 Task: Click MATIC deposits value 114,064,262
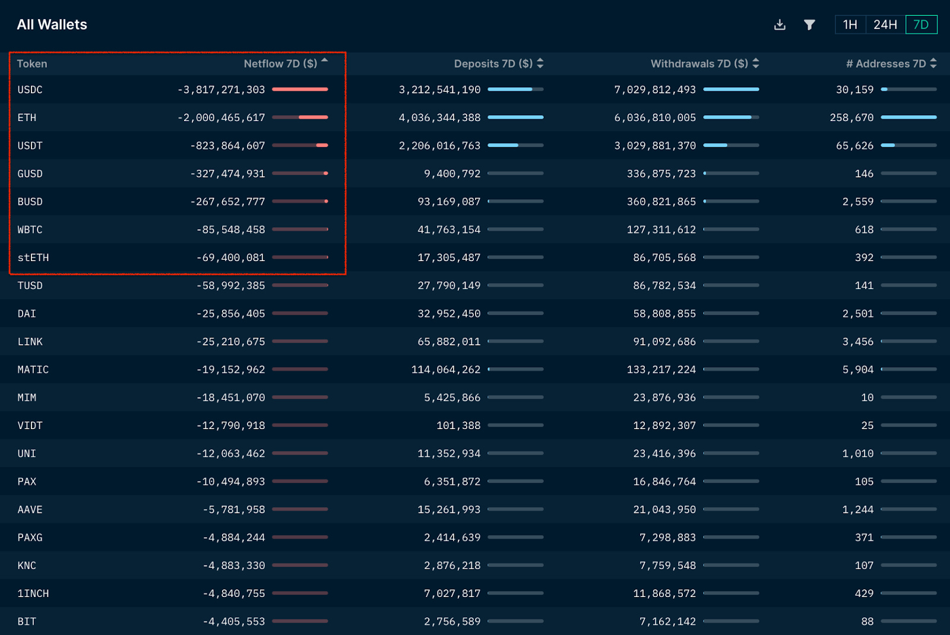(x=446, y=369)
